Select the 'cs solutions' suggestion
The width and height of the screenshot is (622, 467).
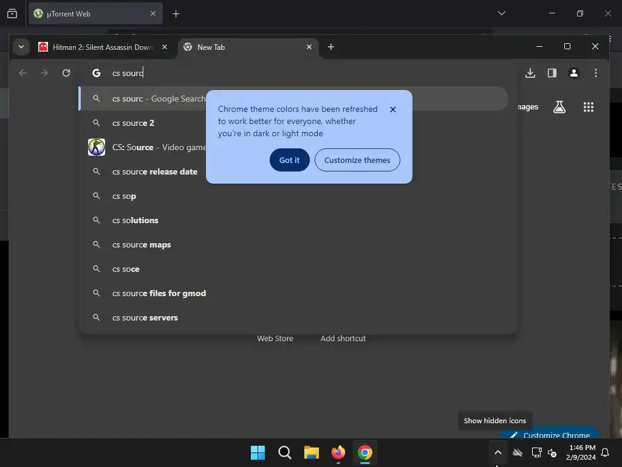298,220
